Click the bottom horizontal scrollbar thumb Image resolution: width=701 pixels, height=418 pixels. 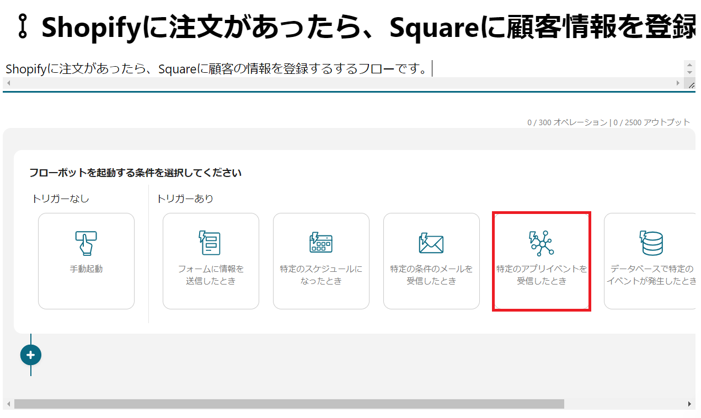[x=289, y=404]
